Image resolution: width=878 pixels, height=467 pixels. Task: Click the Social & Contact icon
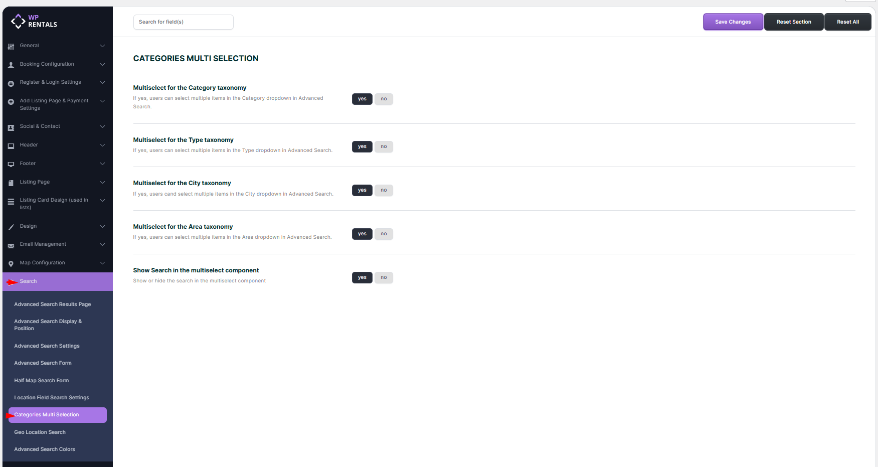tap(11, 127)
